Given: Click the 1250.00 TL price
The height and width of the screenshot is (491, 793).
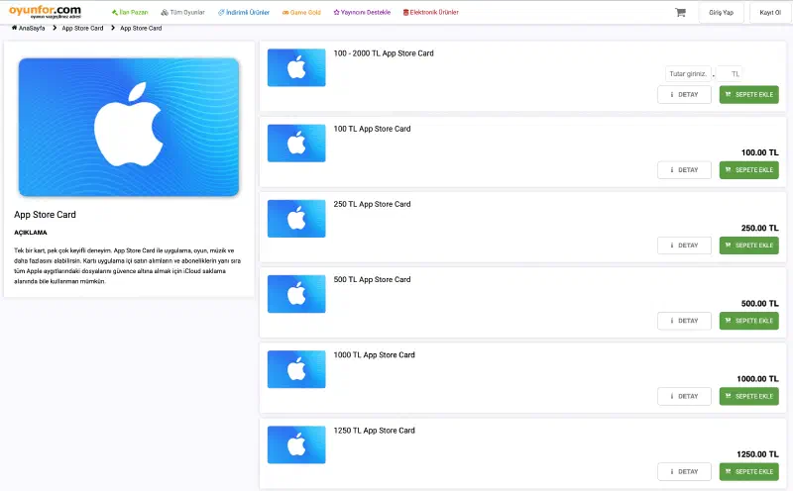Looking at the screenshot, I should 758,454.
